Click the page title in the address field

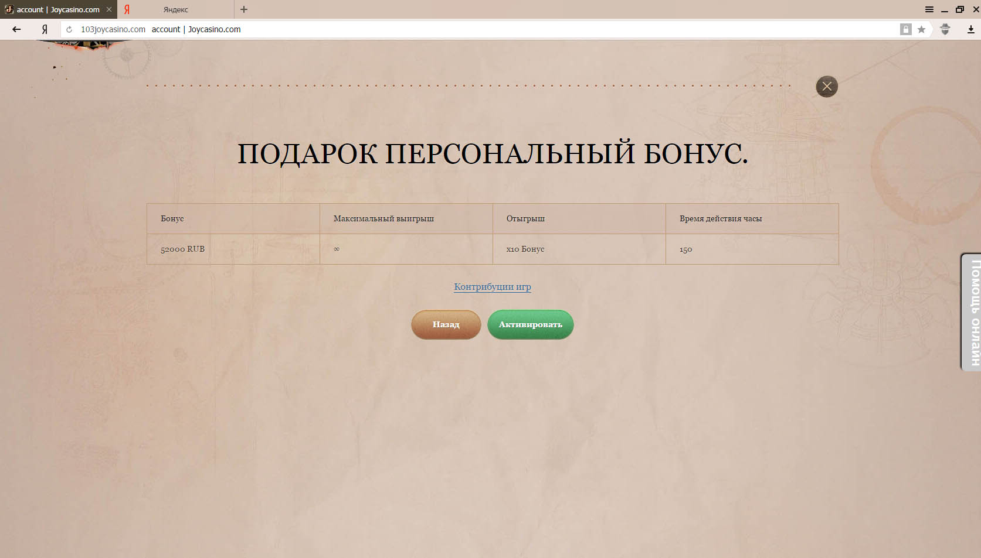pyautogui.click(x=196, y=29)
